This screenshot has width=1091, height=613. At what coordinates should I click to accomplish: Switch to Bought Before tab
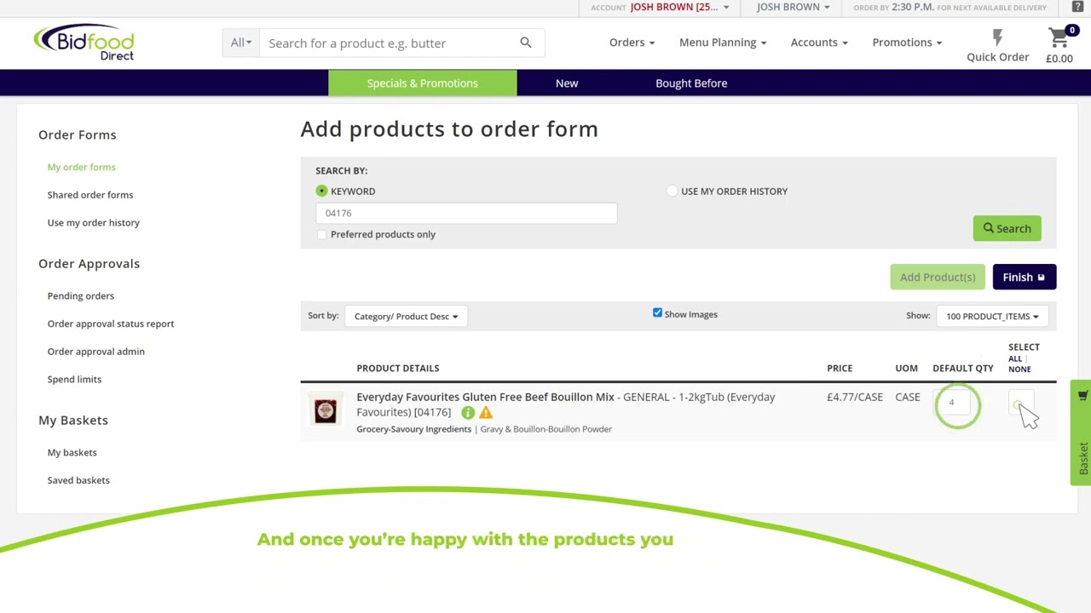point(691,83)
